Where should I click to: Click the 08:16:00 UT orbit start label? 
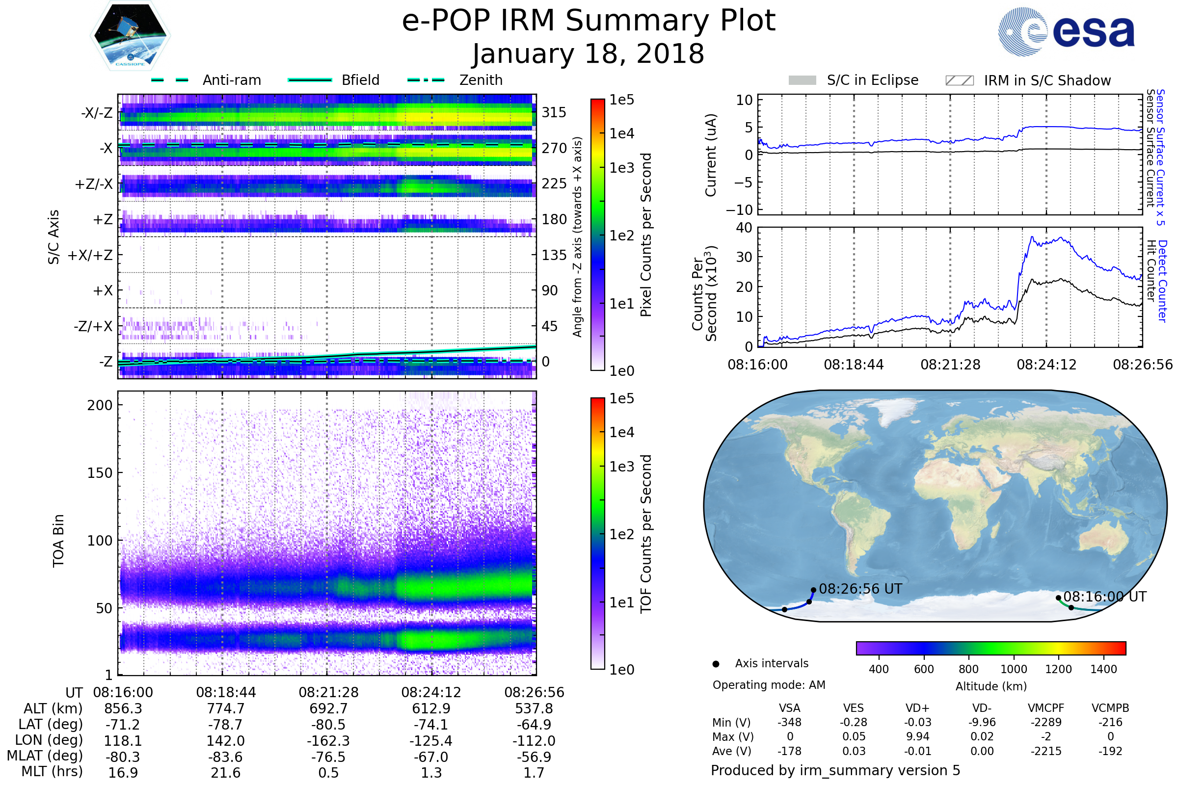1105,597
